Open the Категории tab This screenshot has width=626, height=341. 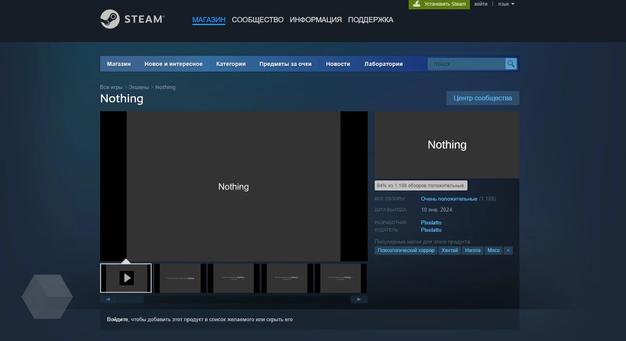(231, 64)
